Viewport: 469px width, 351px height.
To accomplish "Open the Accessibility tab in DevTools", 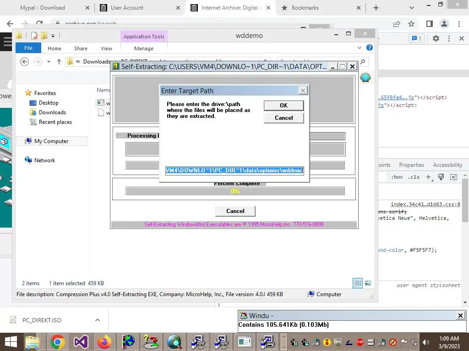I will (447, 165).
